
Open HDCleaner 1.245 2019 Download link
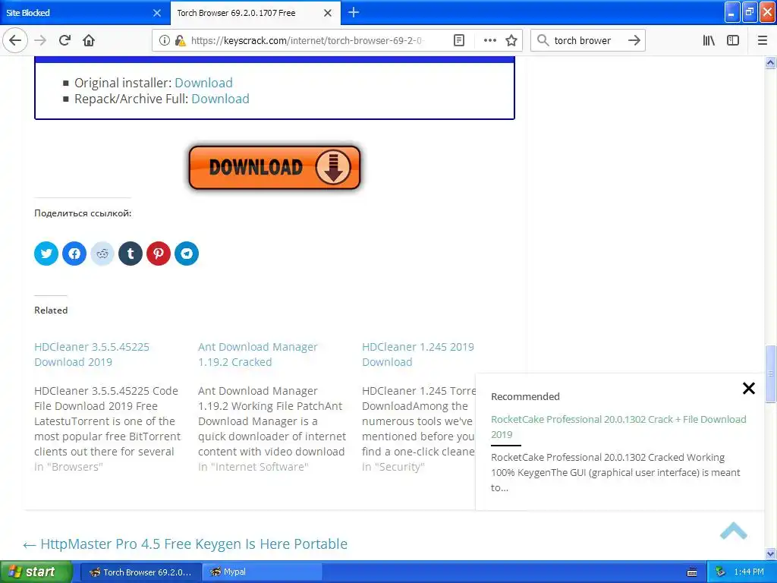pos(418,355)
